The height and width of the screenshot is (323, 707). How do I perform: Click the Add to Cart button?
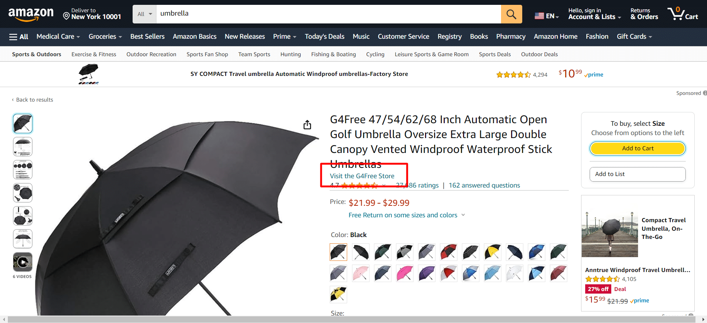coord(637,148)
